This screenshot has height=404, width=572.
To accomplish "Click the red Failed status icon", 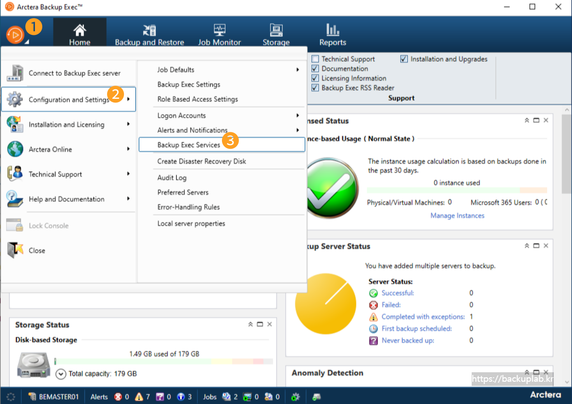I will 373,305.
